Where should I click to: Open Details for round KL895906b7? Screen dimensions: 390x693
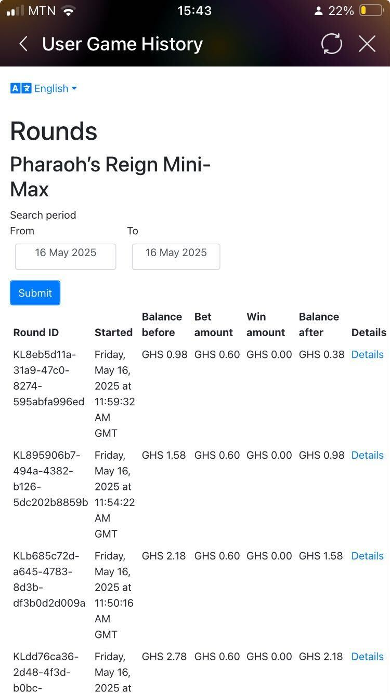coord(367,455)
